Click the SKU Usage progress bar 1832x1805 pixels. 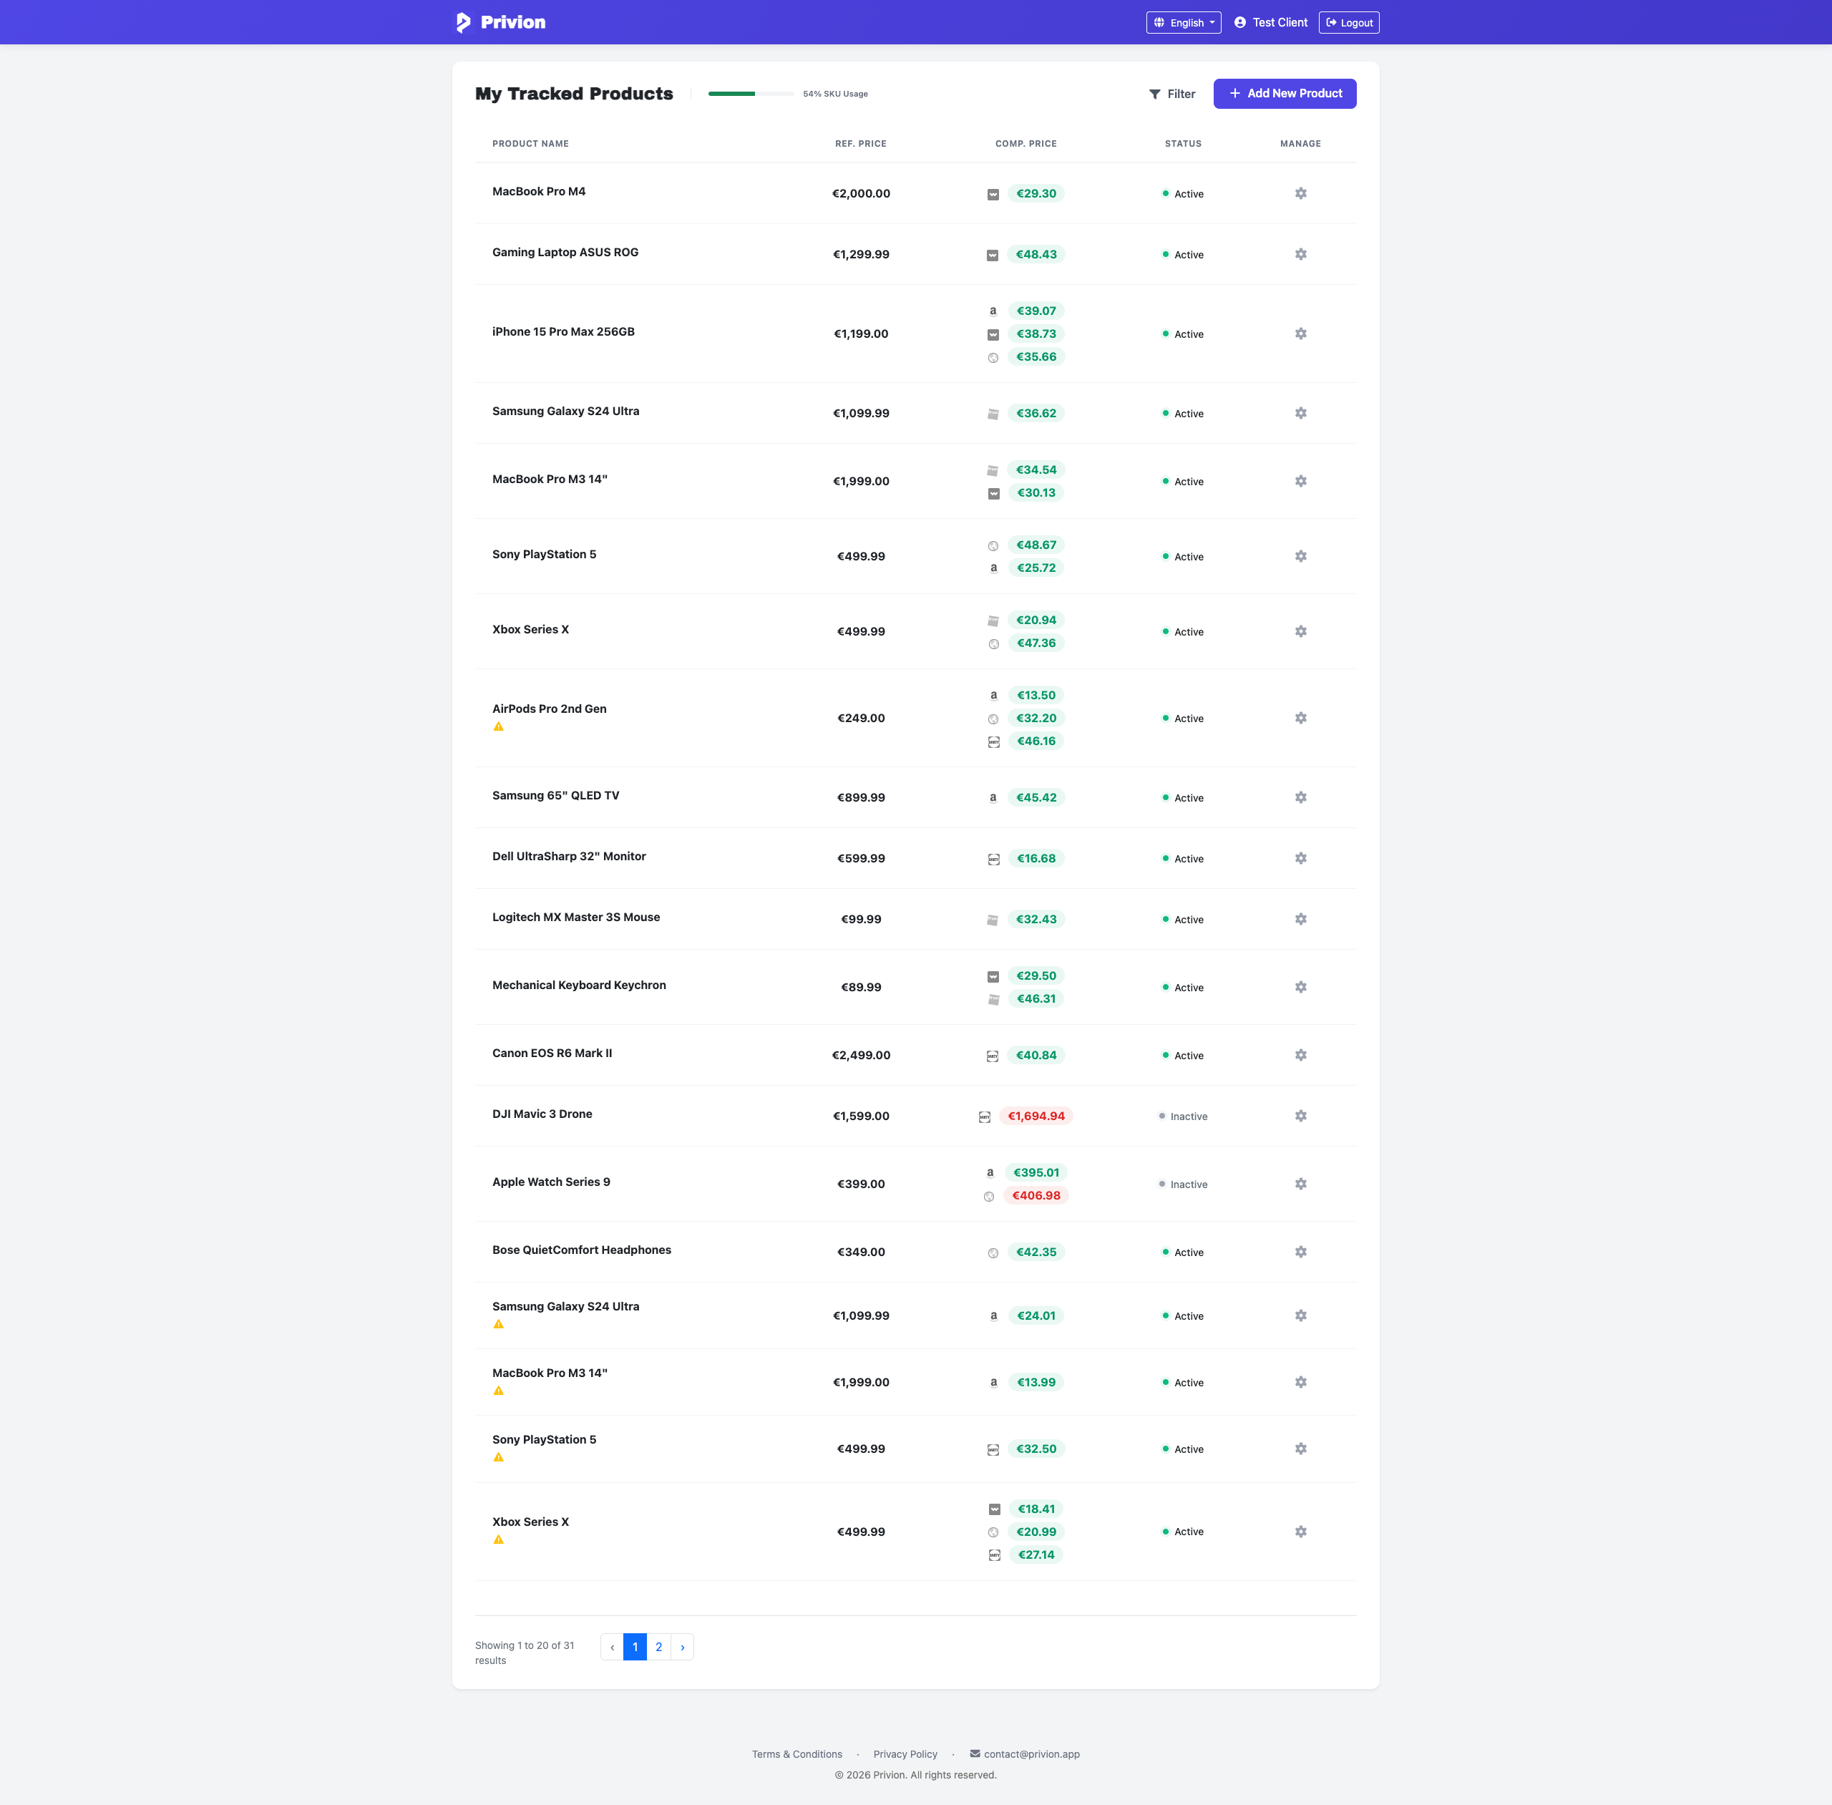click(751, 94)
